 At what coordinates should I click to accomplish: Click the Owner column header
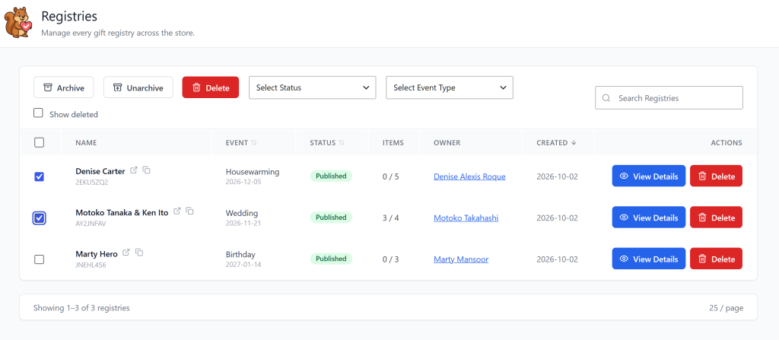click(x=447, y=143)
